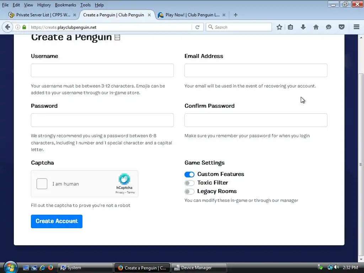Click the green padlock security icon
Viewport: 364px width, 273px height.
pyautogui.click(x=24, y=27)
